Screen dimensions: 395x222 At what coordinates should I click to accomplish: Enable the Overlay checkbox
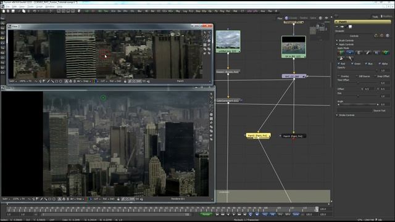pos(339,76)
